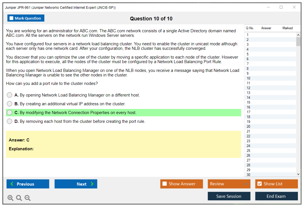Expand the Review dropdown arrow
The height and width of the screenshot is (208, 305).
[x=246, y=184]
